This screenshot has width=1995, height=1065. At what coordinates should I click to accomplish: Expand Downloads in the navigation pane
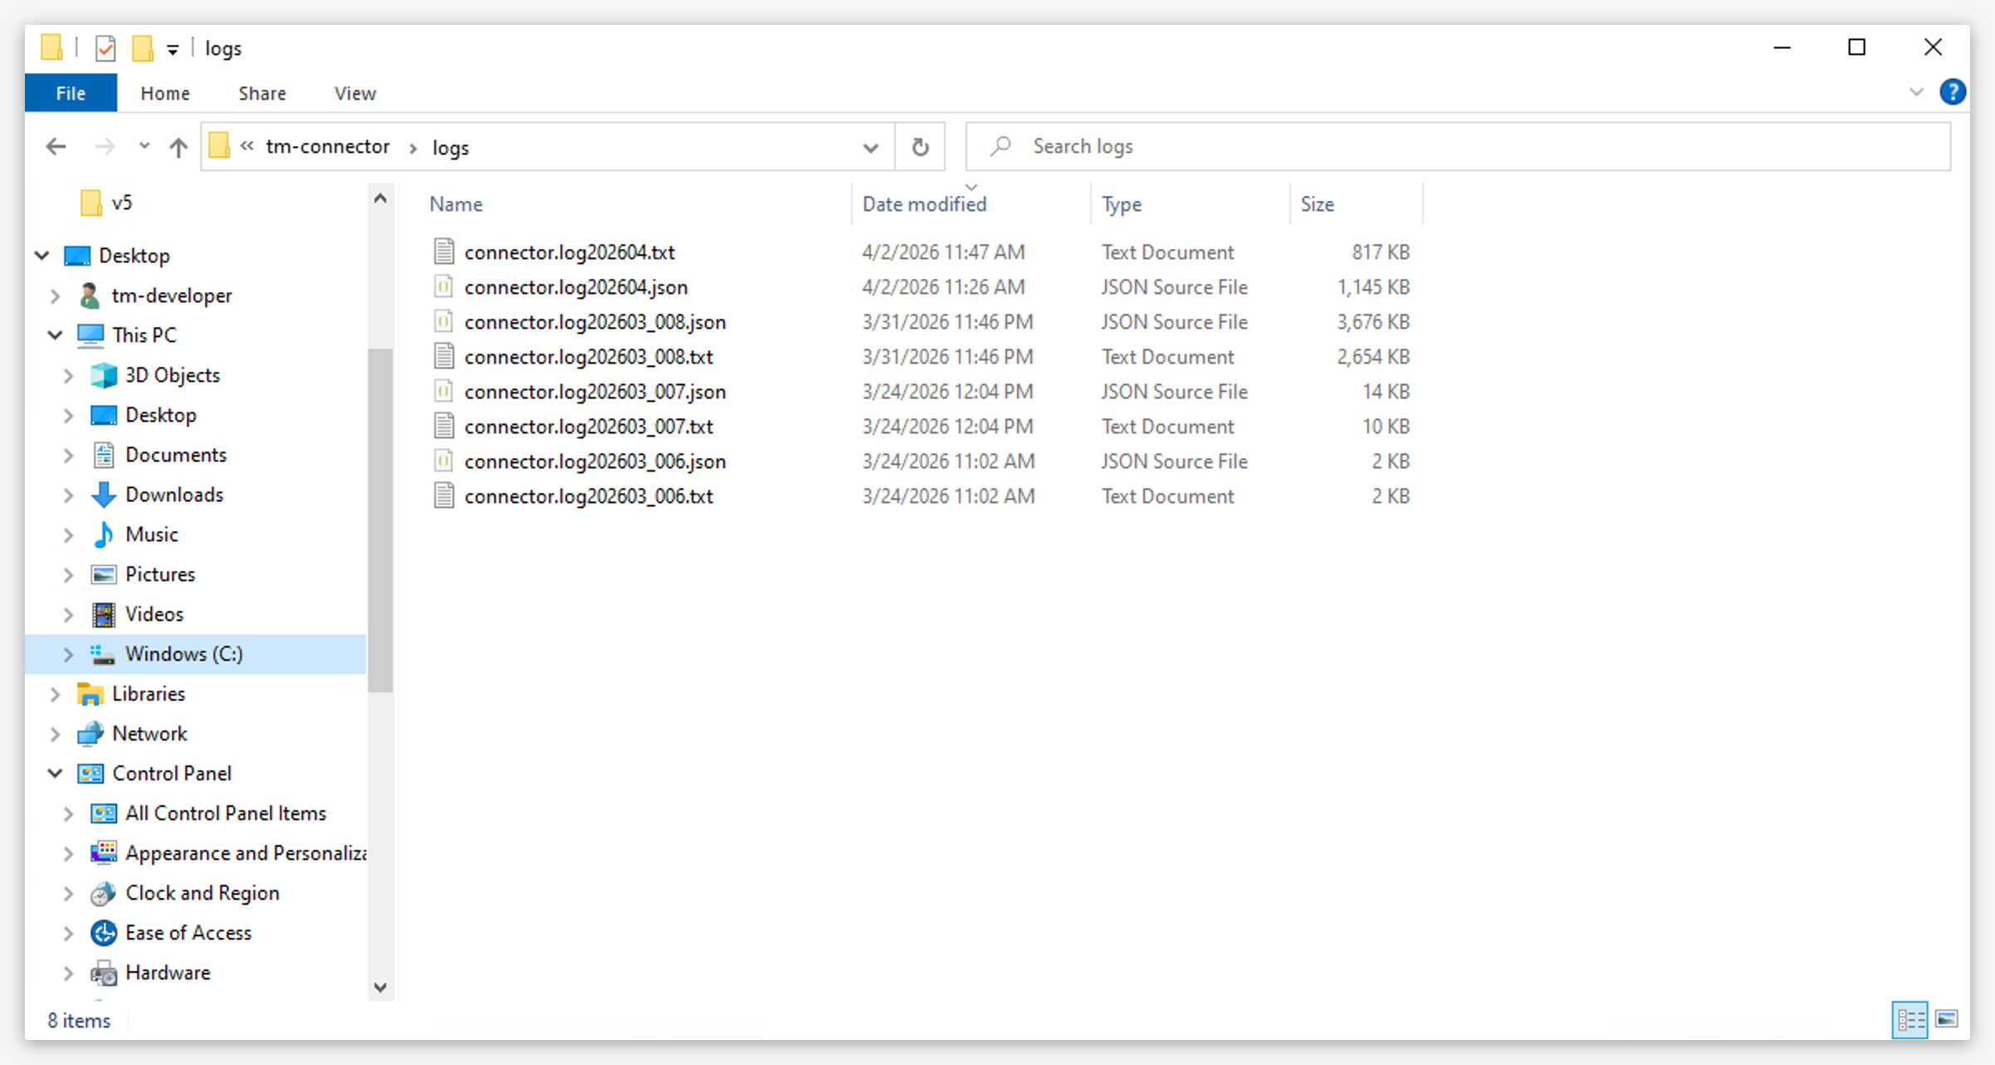point(68,495)
